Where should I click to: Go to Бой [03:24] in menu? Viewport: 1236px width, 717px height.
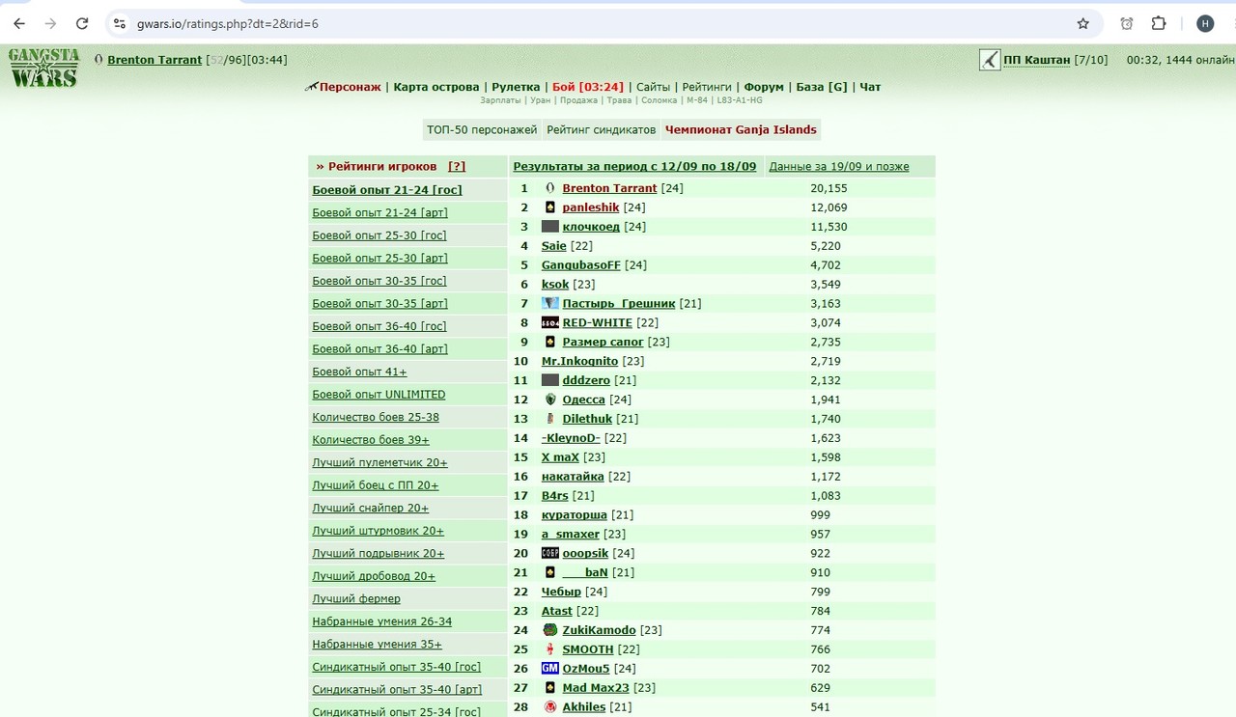tap(588, 87)
